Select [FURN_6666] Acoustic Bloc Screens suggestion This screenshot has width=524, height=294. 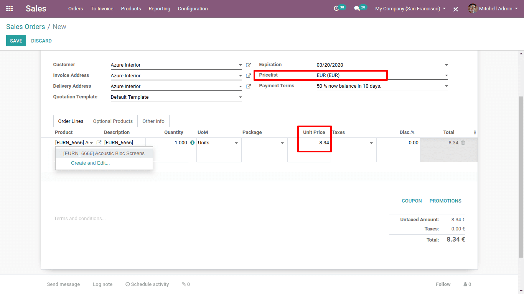(x=104, y=153)
